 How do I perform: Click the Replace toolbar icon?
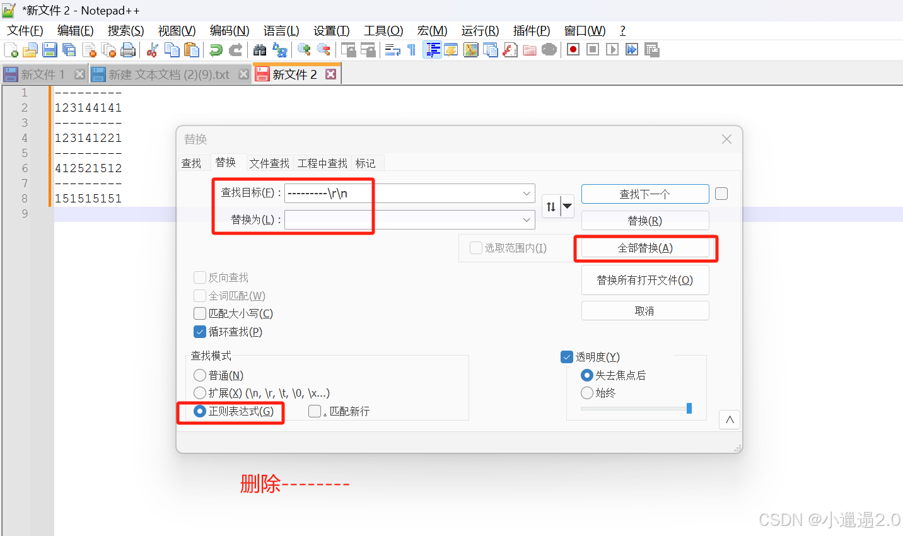click(x=279, y=50)
